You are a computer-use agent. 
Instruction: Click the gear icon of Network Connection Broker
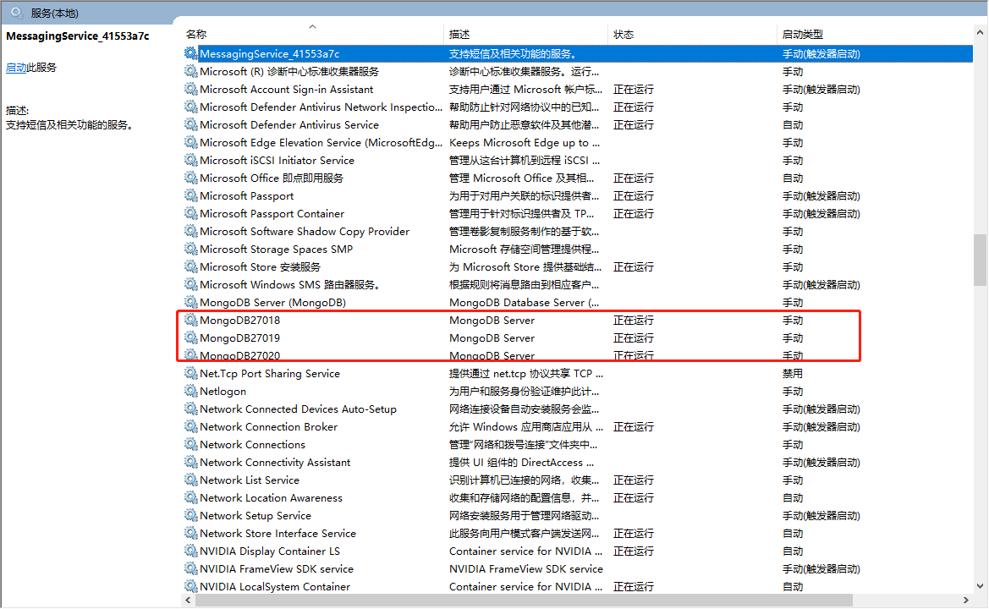pyautogui.click(x=191, y=427)
